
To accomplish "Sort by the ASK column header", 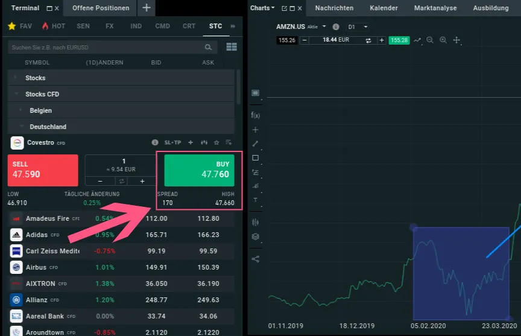I will (208, 63).
